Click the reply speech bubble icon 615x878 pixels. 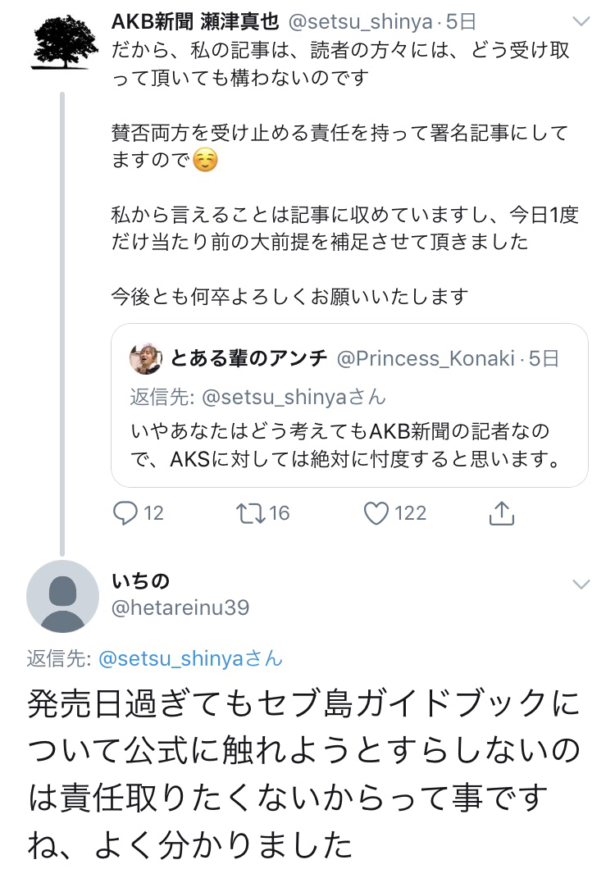125,513
